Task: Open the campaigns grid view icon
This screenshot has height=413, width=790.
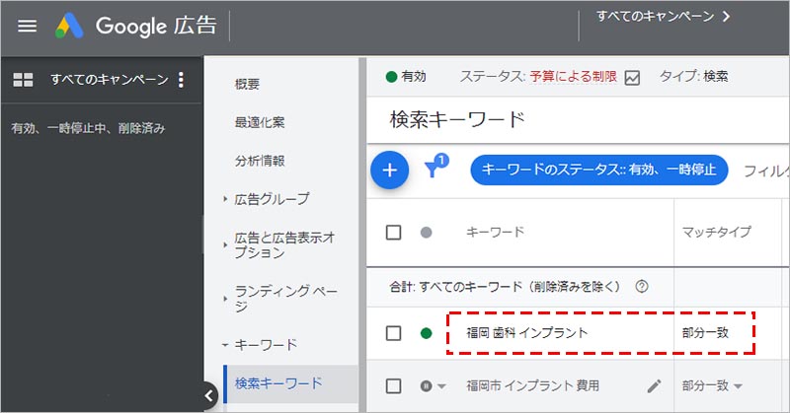Action: coord(23,80)
